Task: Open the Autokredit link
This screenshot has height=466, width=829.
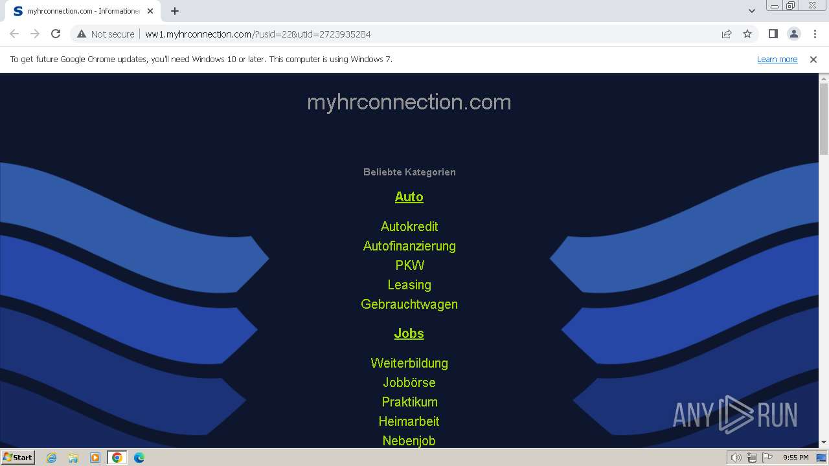Action: click(x=409, y=227)
